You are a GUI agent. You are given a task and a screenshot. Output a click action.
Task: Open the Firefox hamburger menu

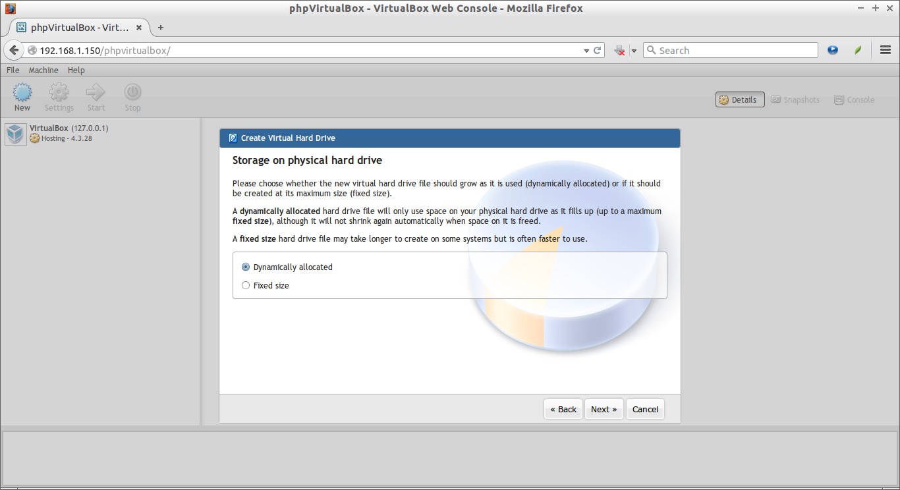coord(886,50)
